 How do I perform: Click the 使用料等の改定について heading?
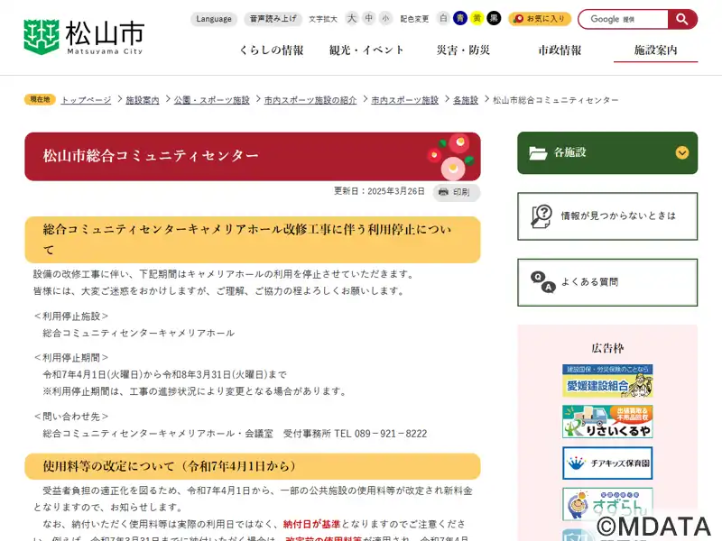point(171,466)
